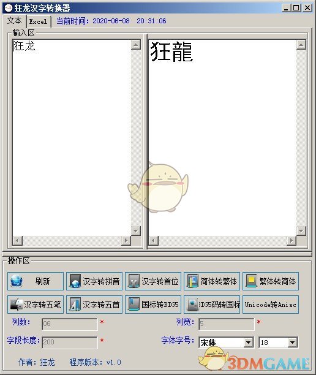Switch to the 文本 tab
316x375 pixels.
point(14,21)
